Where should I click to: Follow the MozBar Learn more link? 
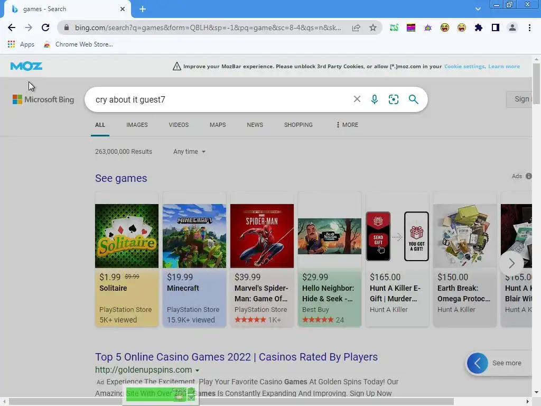click(503, 66)
